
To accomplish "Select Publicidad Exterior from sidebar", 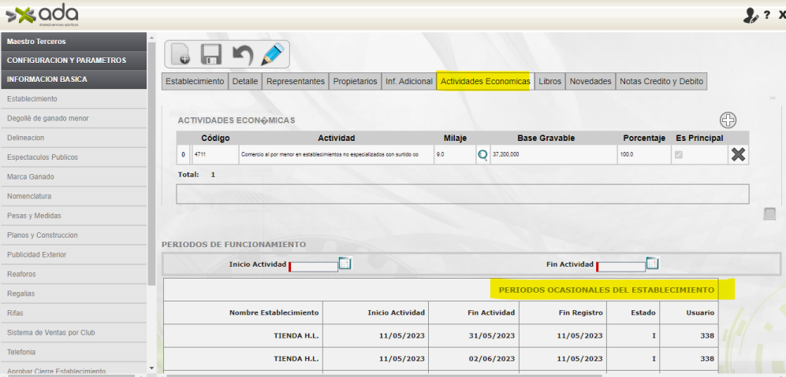I will click(x=37, y=255).
